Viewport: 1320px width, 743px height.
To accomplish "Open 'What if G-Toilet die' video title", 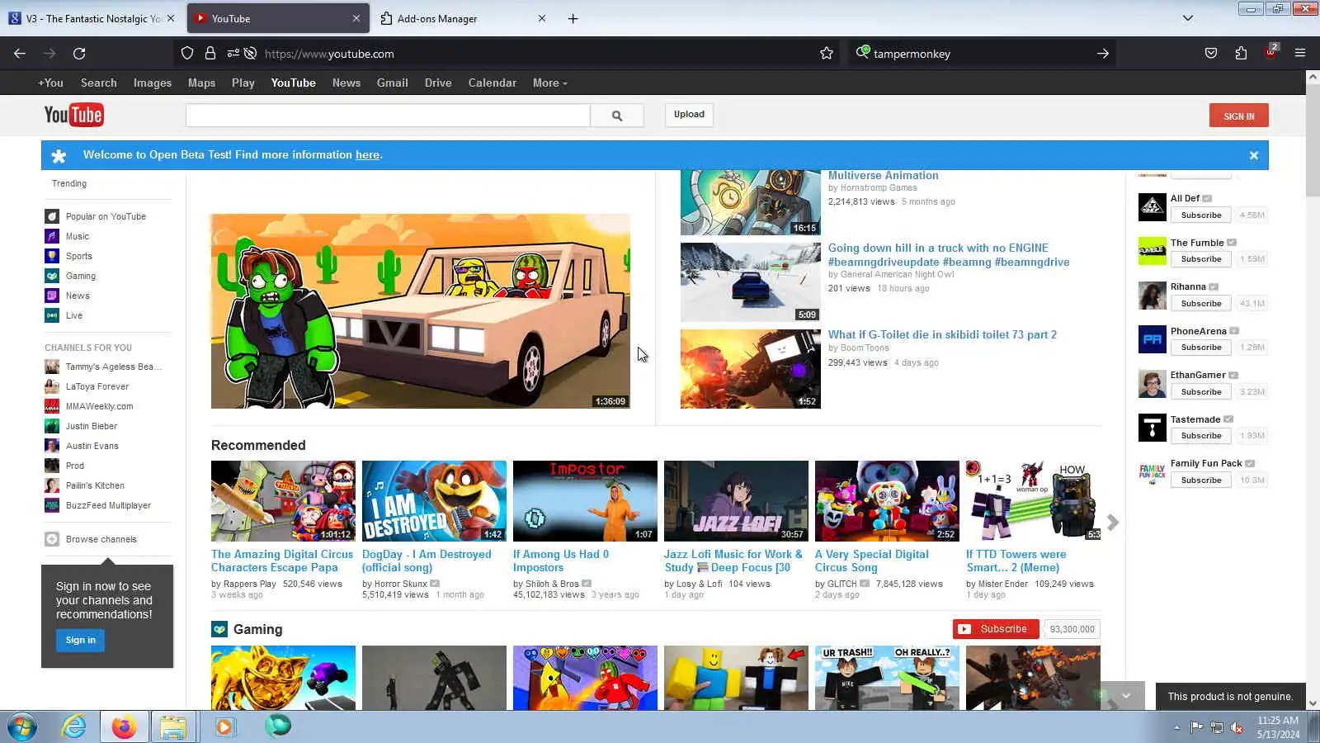I will pos(942,334).
